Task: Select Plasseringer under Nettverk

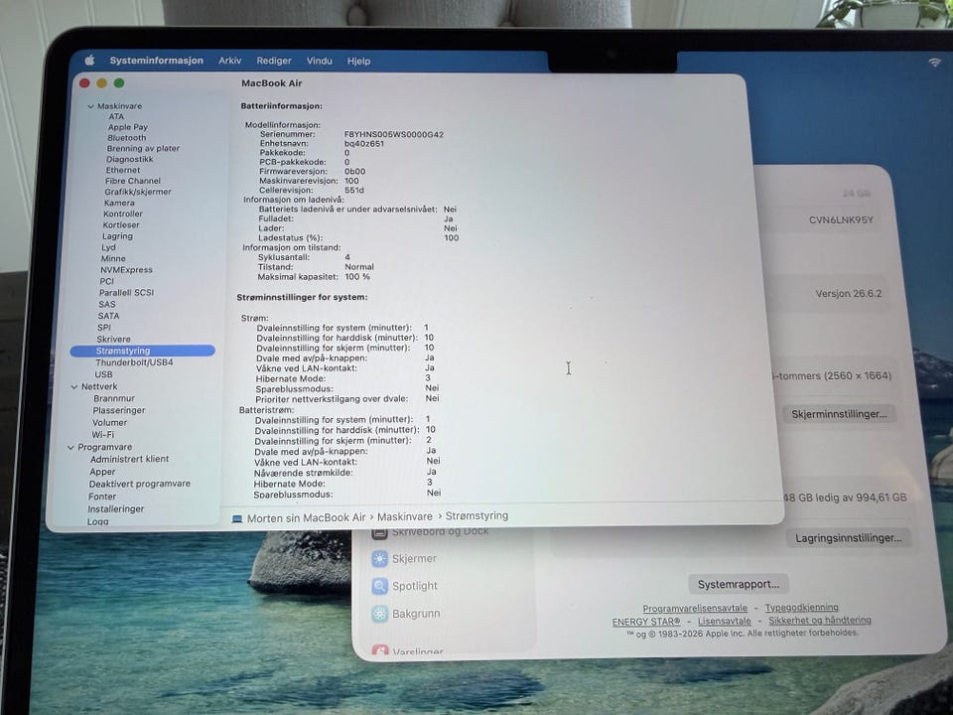Action: (x=118, y=411)
